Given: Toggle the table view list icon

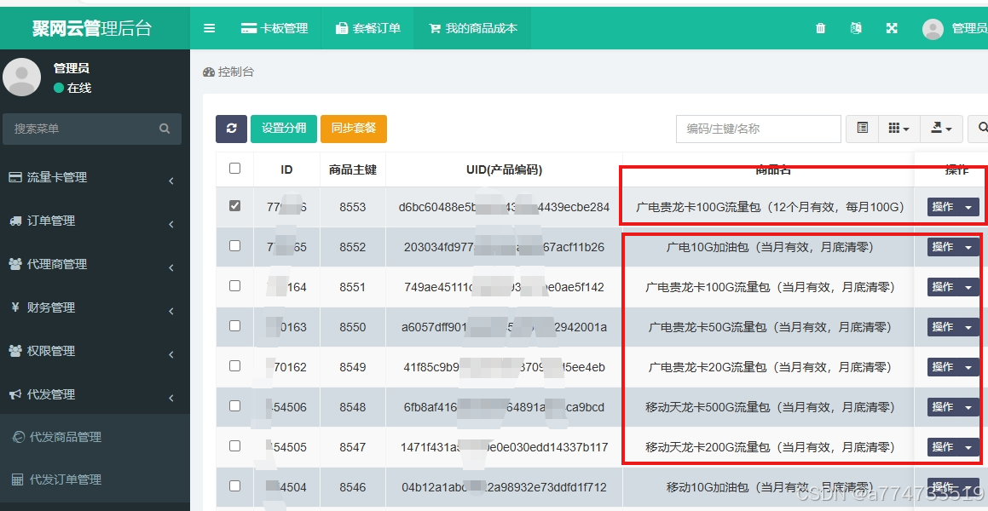Looking at the screenshot, I should 862,129.
